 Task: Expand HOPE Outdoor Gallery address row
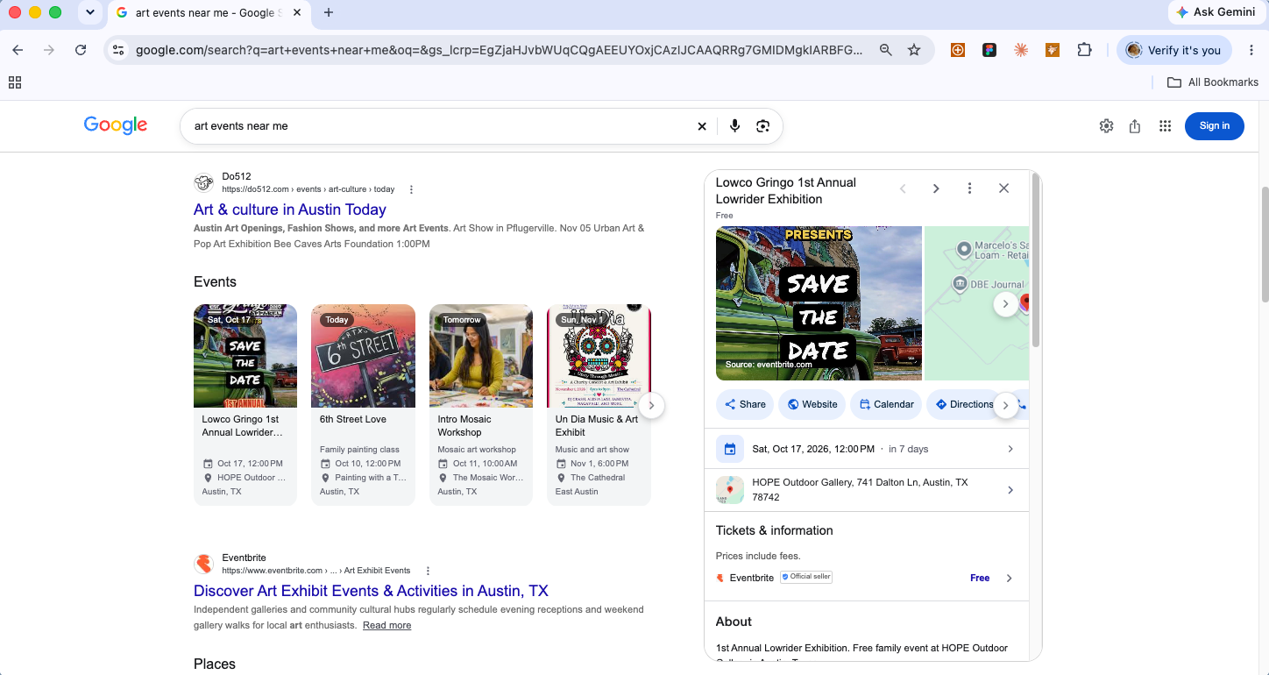[867, 490]
